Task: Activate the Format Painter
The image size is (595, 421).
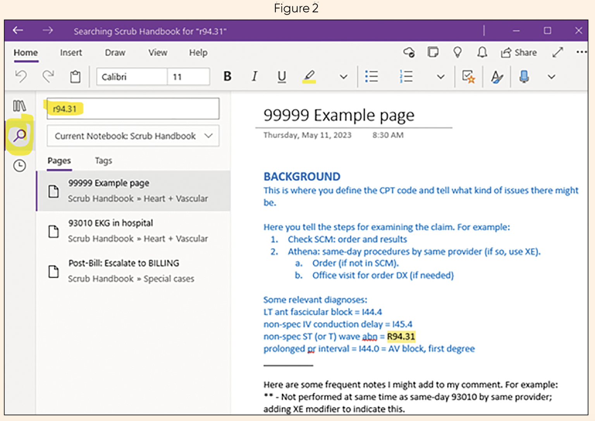Action: (x=497, y=77)
